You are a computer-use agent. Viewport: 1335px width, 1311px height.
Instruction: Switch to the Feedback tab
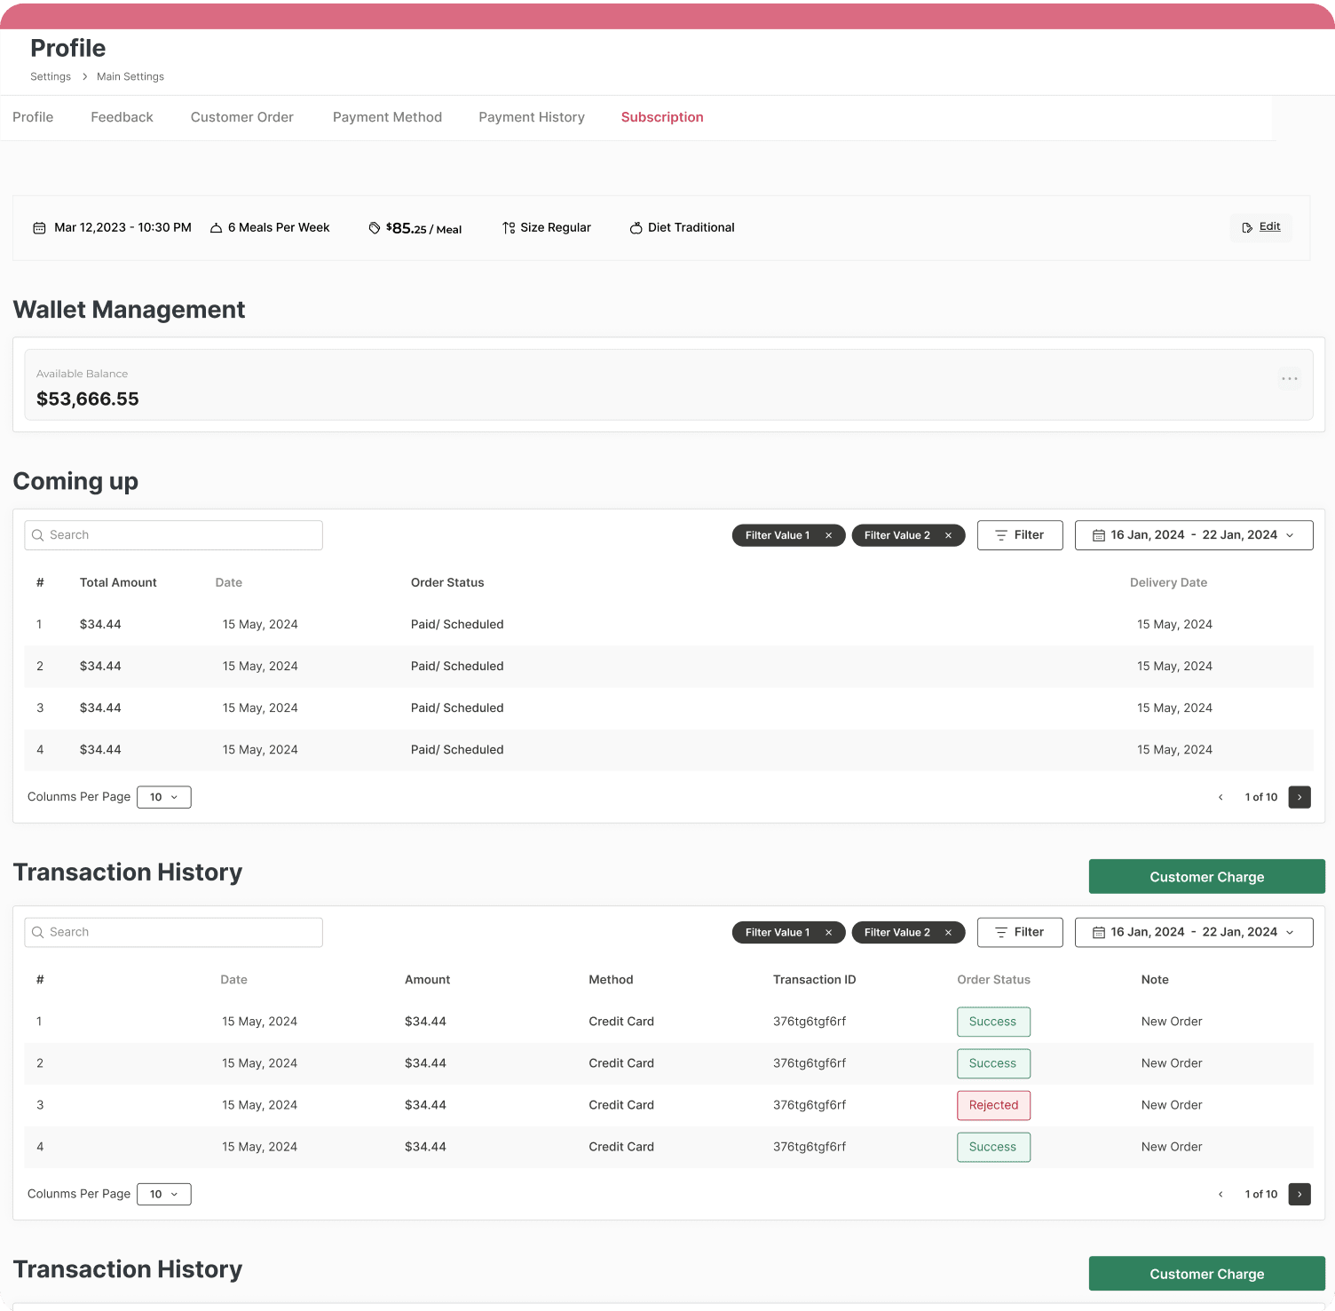click(122, 117)
